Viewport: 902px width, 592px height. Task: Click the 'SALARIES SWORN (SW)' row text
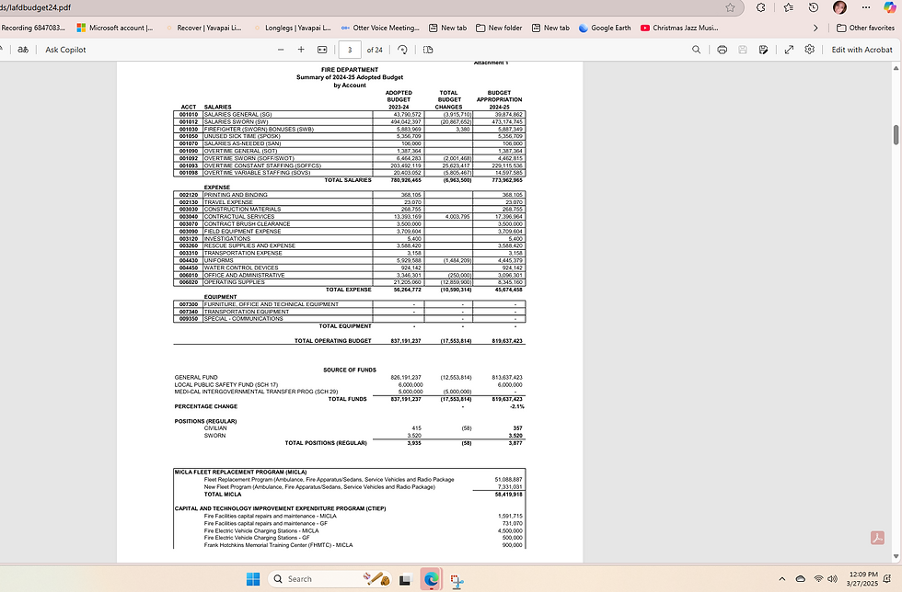click(x=237, y=122)
